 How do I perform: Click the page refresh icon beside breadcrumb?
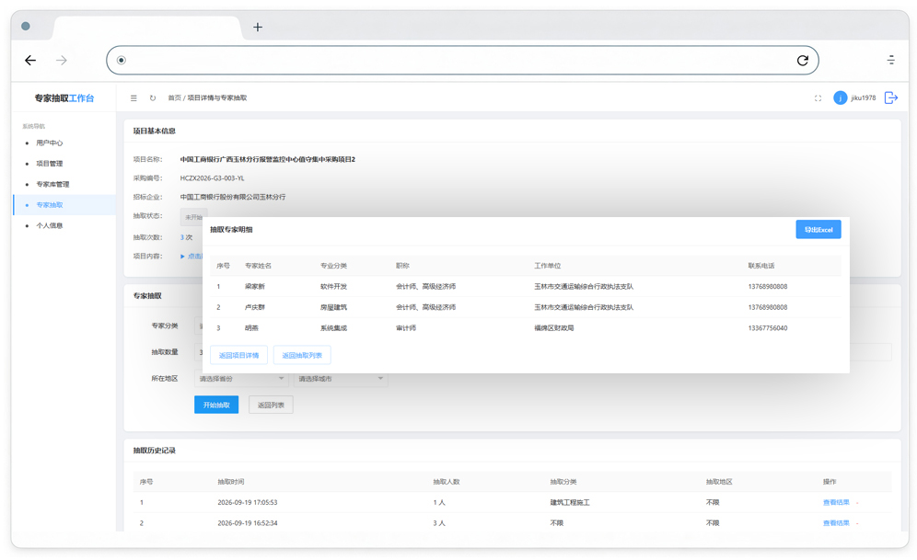[153, 98]
